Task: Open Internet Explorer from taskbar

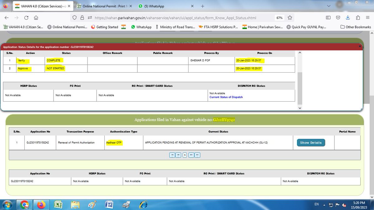Action: click(x=143, y=205)
